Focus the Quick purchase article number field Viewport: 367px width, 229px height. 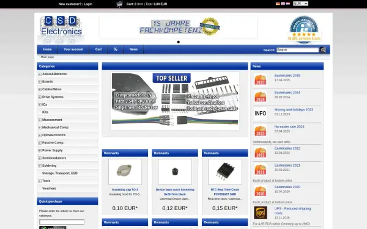pyautogui.click(x=62, y=222)
